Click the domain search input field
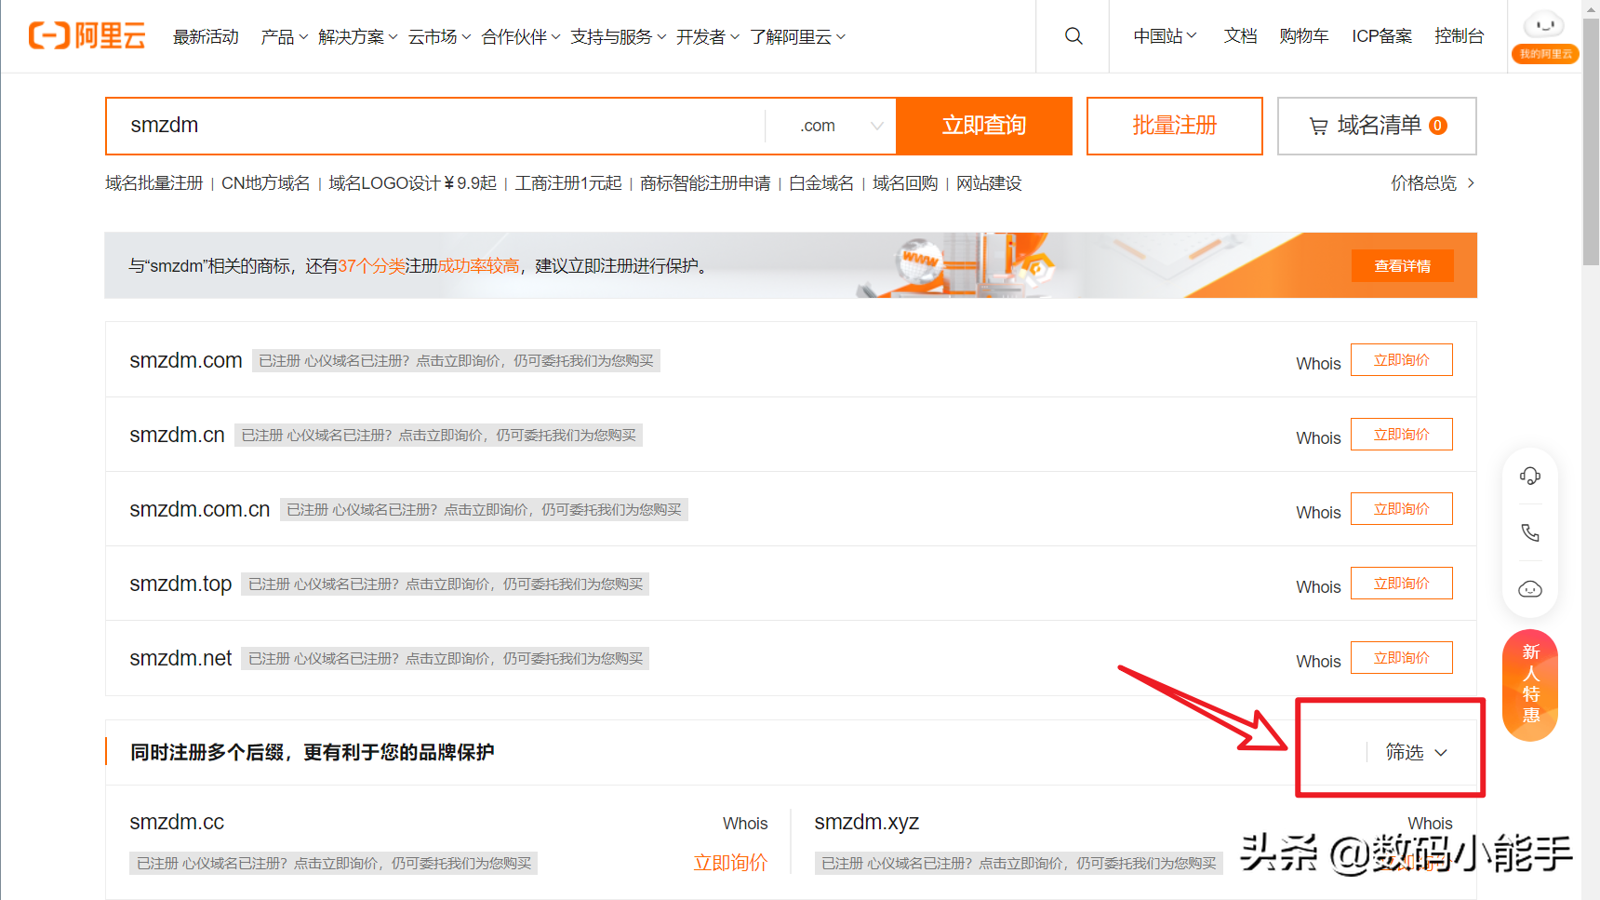Viewport: 1600px width, 900px height. [435, 126]
